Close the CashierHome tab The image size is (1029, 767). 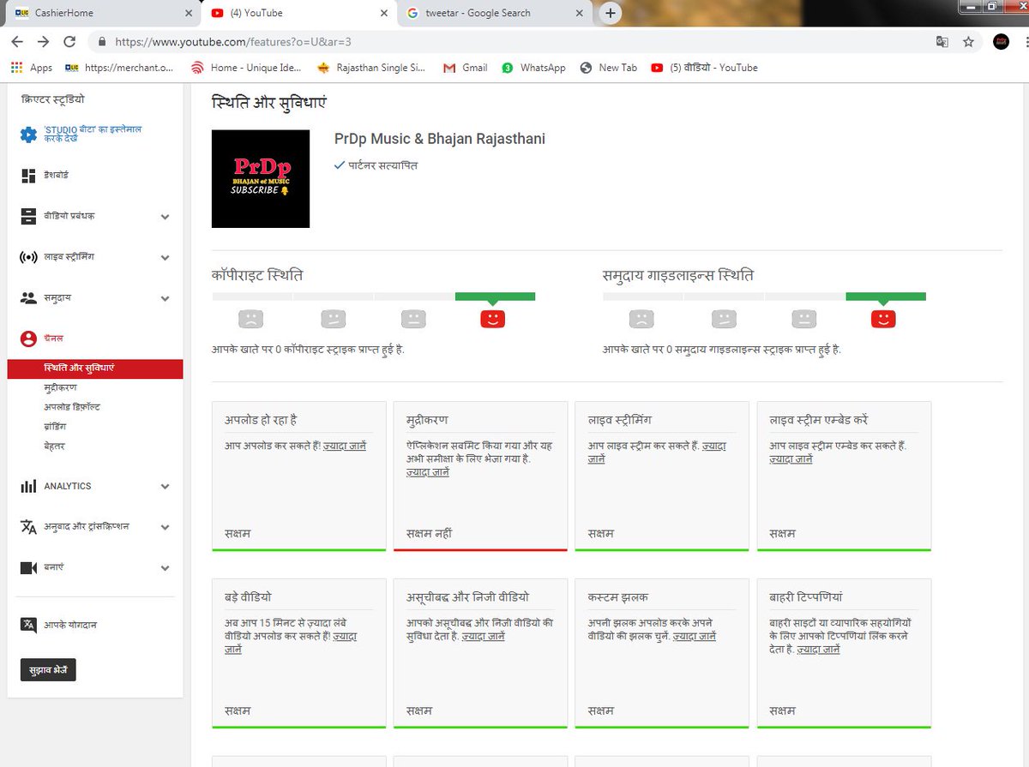click(188, 14)
